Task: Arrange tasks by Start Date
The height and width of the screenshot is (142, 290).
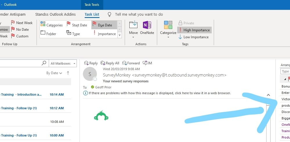Action: point(77,25)
